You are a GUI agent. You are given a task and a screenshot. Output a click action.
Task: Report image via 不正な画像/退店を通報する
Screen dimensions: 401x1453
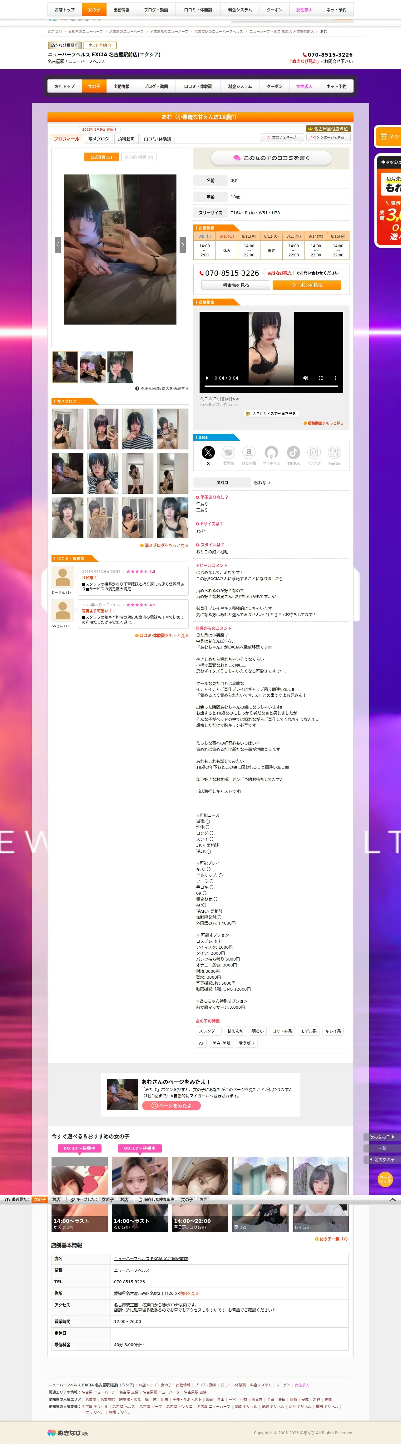point(162,389)
